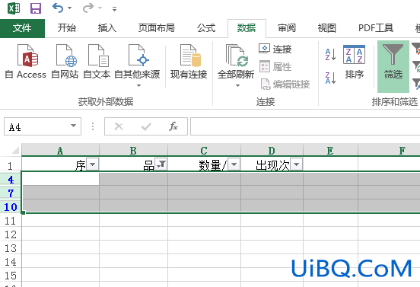Sort descending with the Z-A icon

click(x=330, y=78)
